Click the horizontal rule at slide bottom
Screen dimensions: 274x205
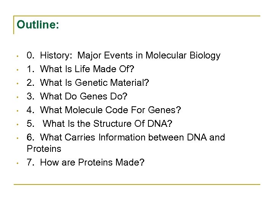137,184
